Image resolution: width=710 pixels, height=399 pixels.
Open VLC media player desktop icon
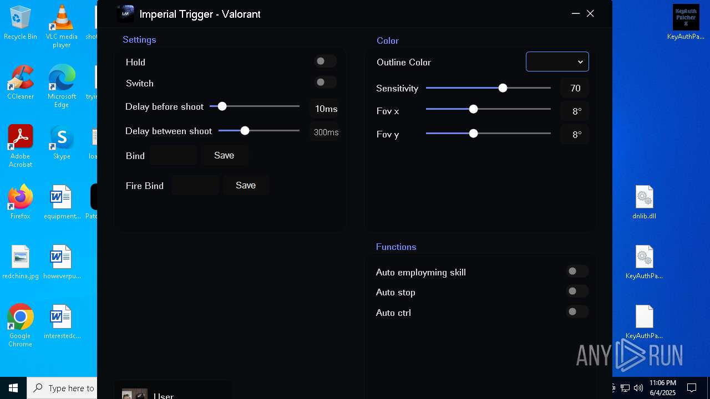pyautogui.click(x=62, y=26)
